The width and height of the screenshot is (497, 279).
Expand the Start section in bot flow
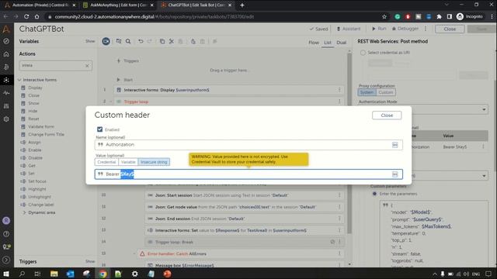118,80
